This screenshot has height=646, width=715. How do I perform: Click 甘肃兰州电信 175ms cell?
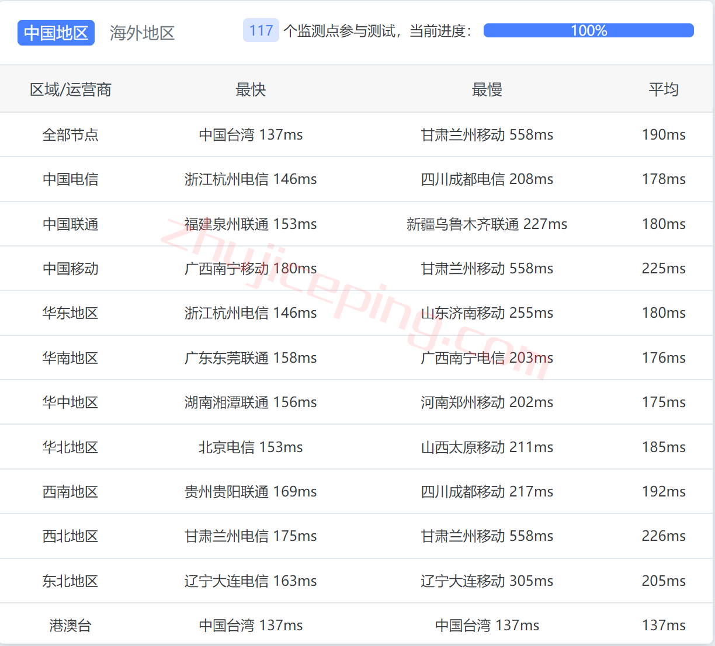[251, 536]
